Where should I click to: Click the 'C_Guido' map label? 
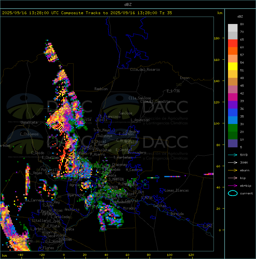point(38,153)
